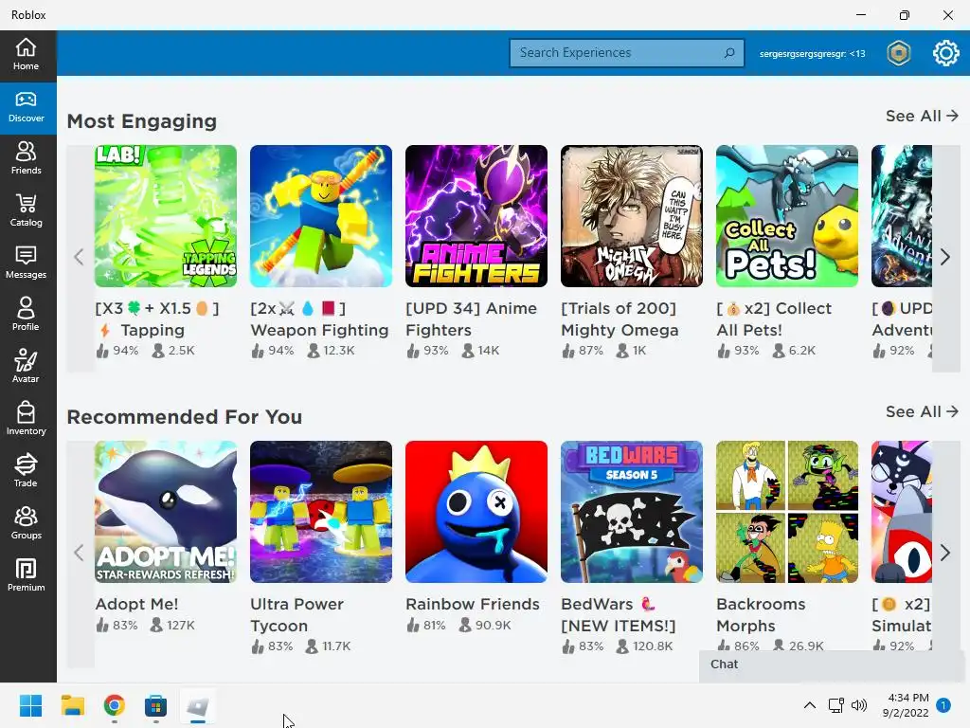Image resolution: width=970 pixels, height=728 pixels.
Task: Open the settings gear icon
Action: coord(945,53)
